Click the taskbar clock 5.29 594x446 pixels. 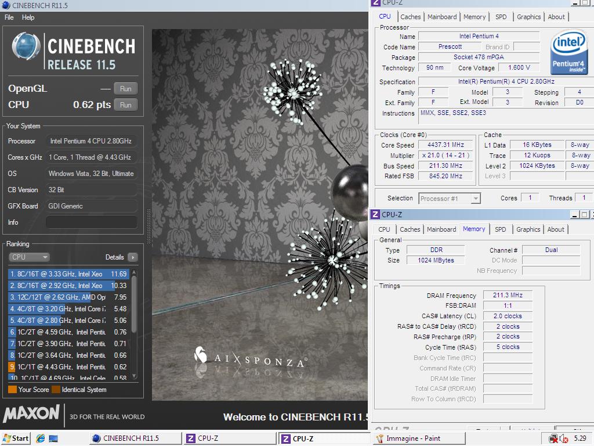tap(580, 438)
